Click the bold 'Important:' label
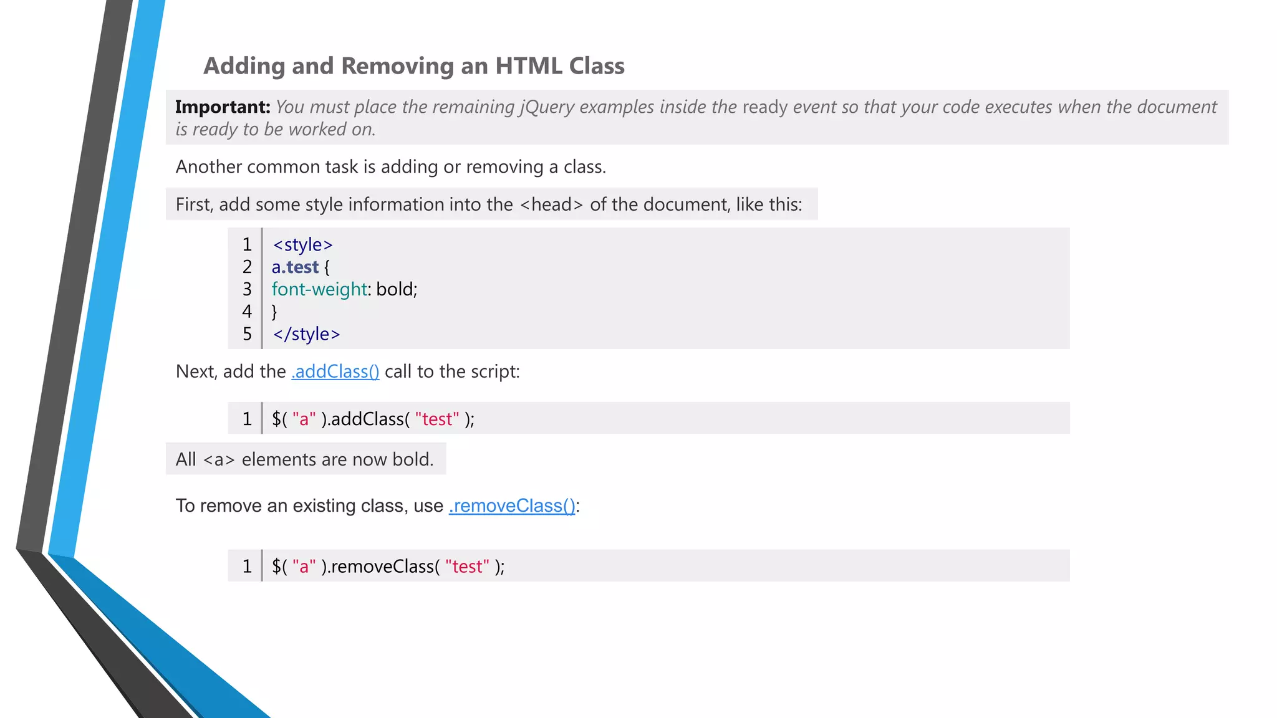This screenshot has height=718, width=1277. point(223,107)
